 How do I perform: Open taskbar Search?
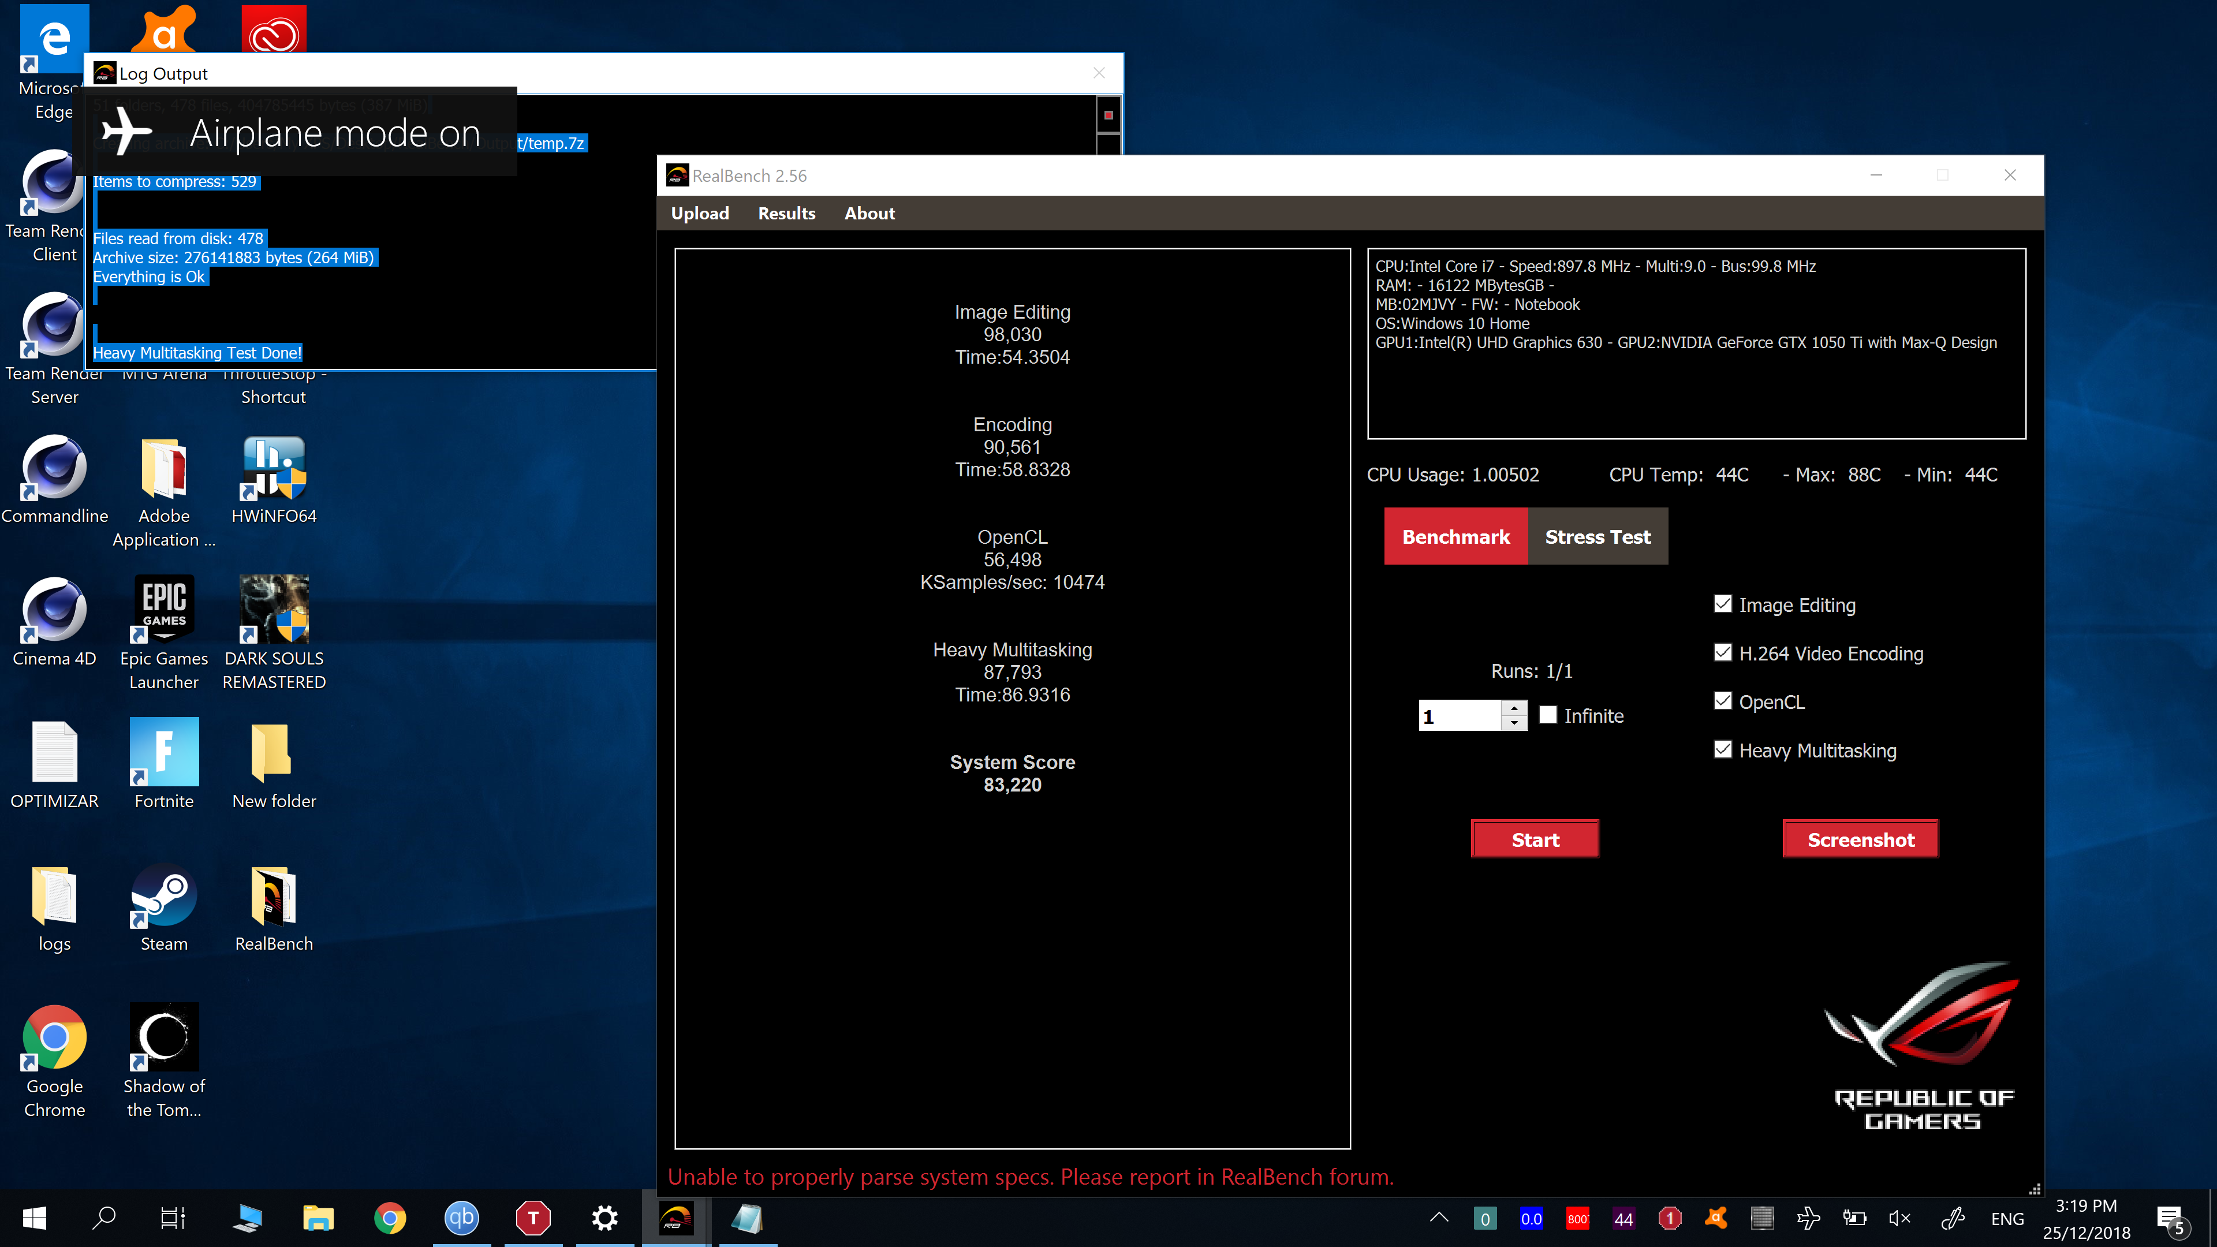[104, 1218]
